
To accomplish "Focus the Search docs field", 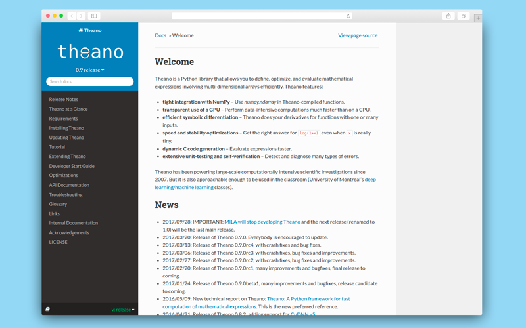I will [x=89, y=81].
